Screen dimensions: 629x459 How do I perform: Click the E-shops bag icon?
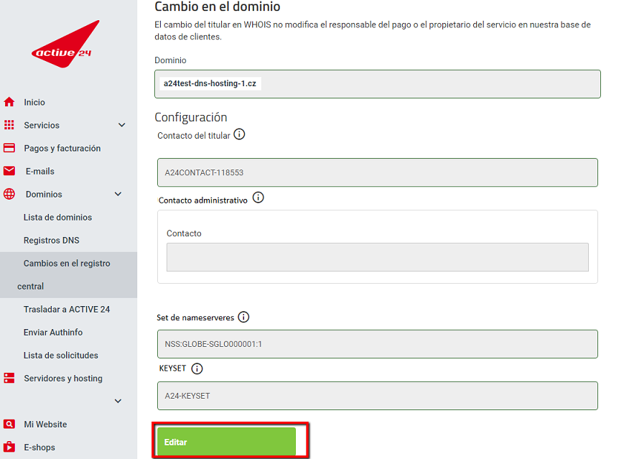click(x=9, y=447)
